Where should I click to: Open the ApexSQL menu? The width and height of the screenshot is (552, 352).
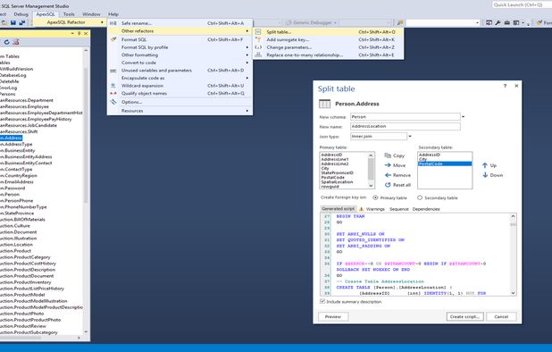point(46,14)
